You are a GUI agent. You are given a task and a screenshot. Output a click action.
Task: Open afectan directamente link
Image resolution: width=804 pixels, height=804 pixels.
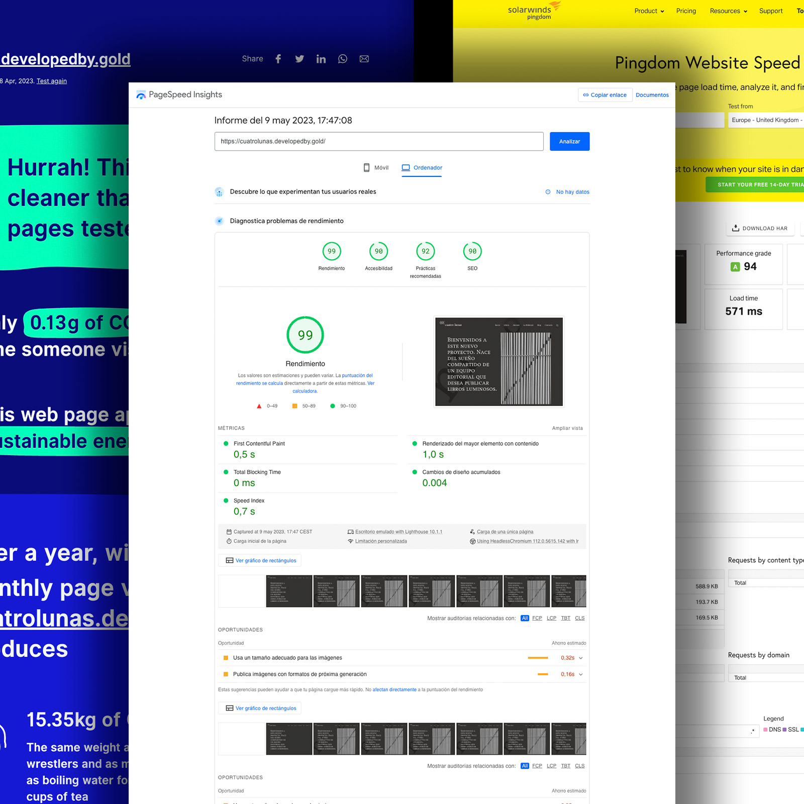(394, 689)
